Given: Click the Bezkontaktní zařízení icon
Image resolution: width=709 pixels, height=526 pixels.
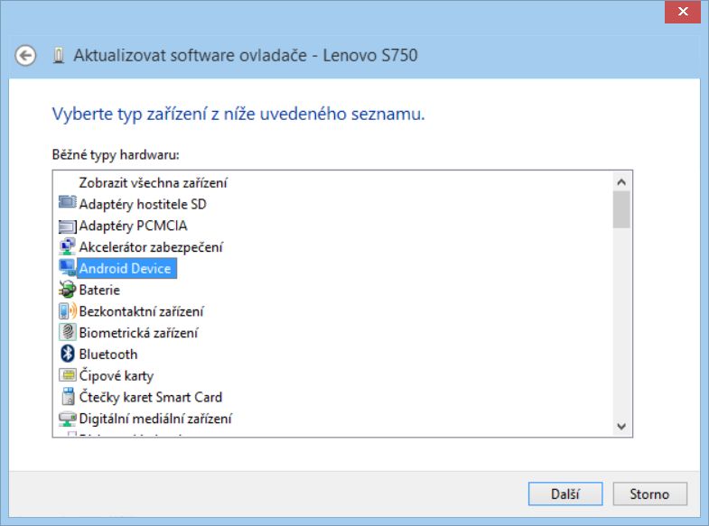Looking at the screenshot, I should (68, 311).
